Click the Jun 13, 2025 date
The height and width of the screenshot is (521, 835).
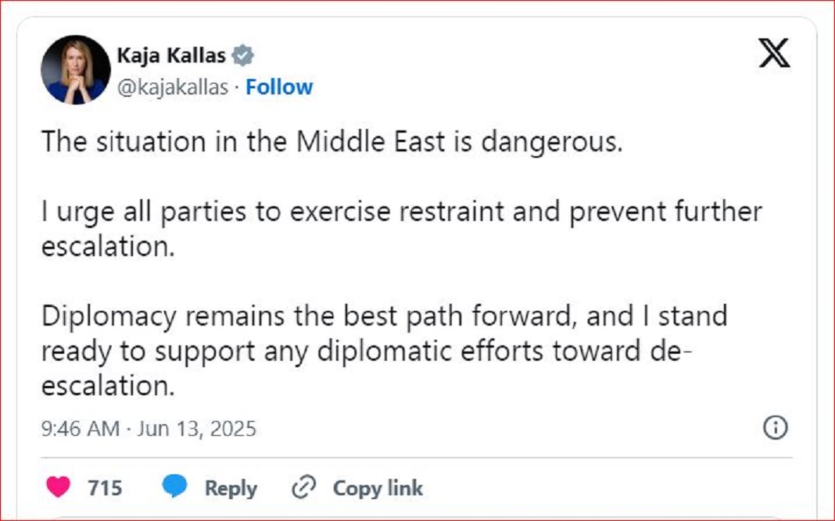pyautogui.click(x=196, y=428)
